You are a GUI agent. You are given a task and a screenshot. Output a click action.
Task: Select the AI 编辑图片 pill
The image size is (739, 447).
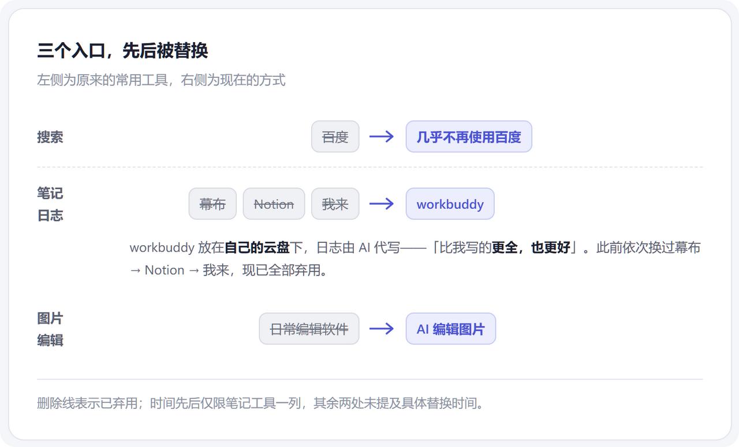pyautogui.click(x=451, y=329)
